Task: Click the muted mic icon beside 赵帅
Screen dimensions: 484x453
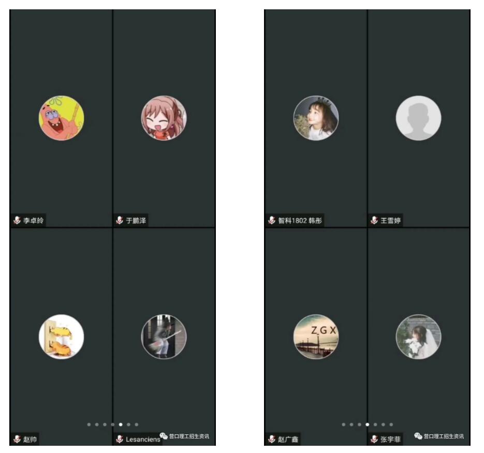Action: coord(17,439)
